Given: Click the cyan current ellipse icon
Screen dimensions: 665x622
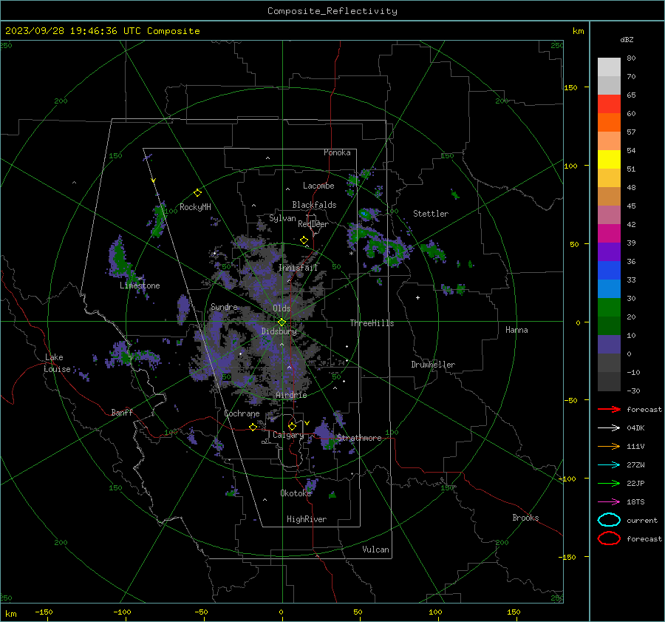Looking at the screenshot, I should point(609,520).
